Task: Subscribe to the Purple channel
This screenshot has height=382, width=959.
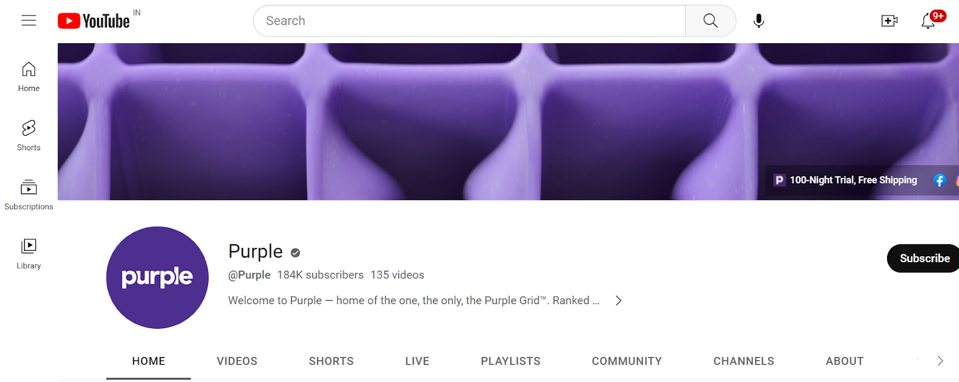Action: (924, 258)
